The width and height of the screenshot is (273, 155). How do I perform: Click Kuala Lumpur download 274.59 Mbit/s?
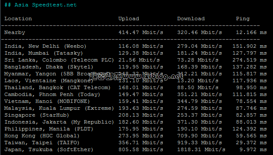[200, 108]
